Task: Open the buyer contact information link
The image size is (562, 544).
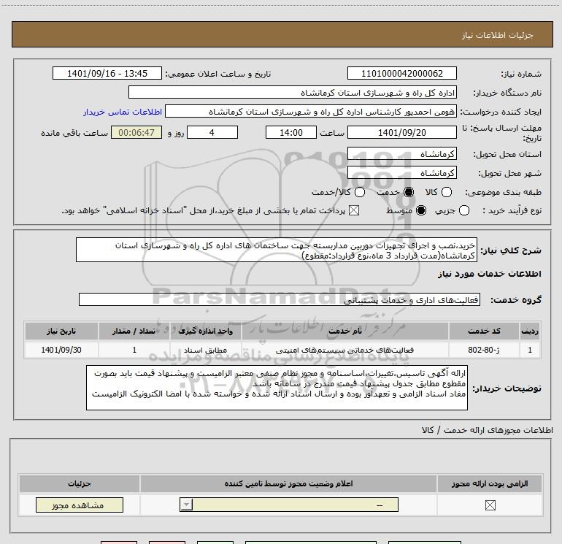Action: [x=123, y=112]
